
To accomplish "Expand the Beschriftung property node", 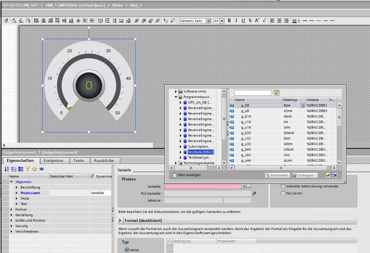I will click(x=17, y=187).
